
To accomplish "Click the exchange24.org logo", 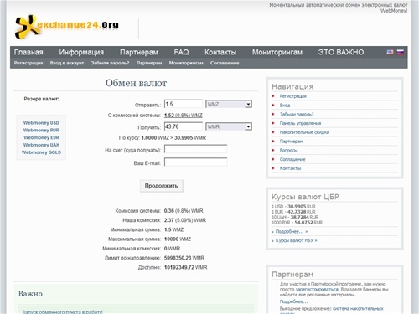I will pyautogui.click(x=67, y=27).
